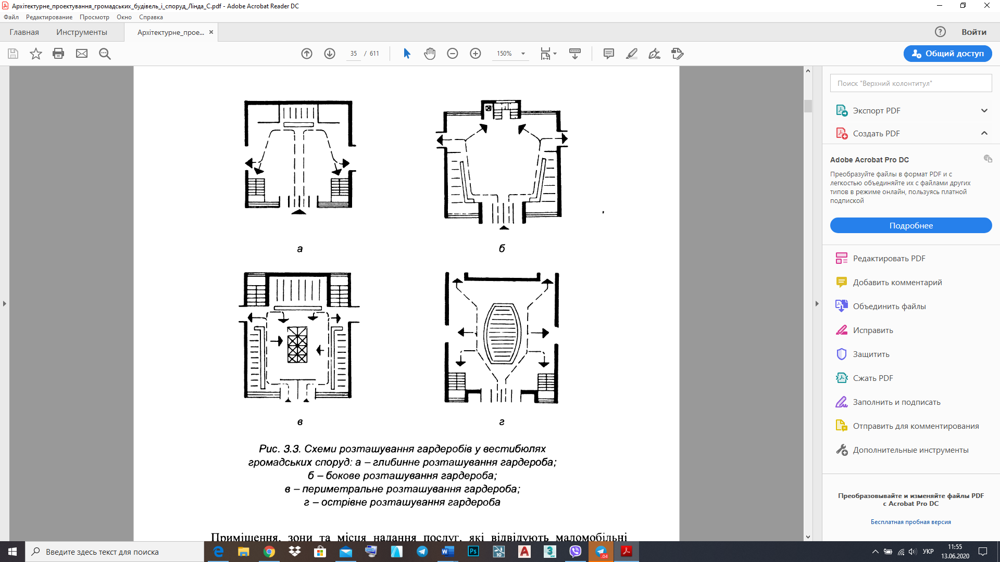
Task: Open Отправить для комментирования tool
Action: pos(916,426)
